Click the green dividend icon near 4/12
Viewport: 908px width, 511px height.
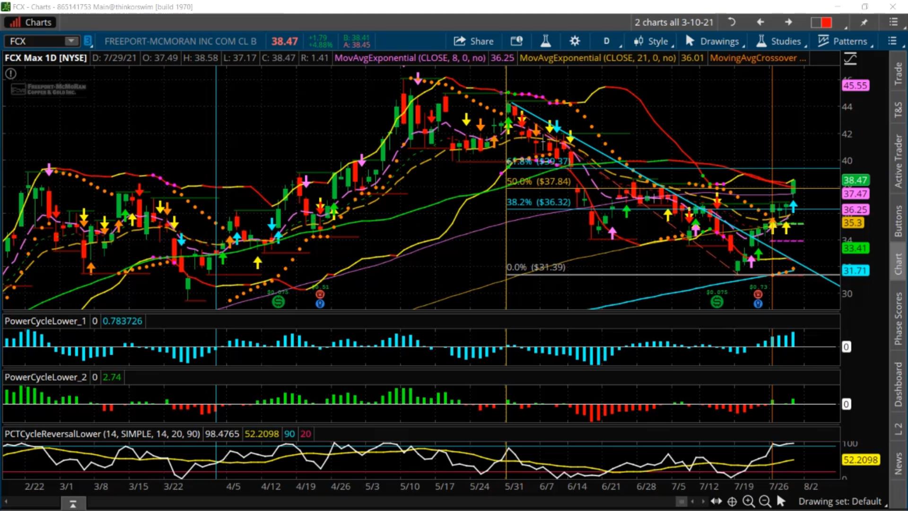click(x=279, y=301)
